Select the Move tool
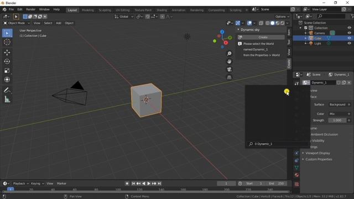This screenshot has height=199, width=354. [7, 53]
